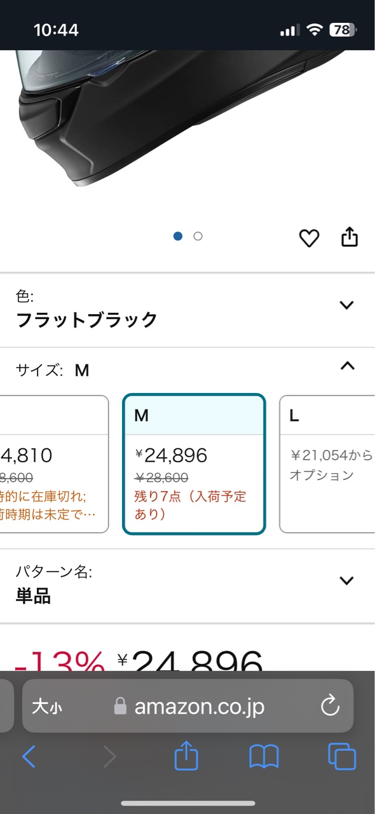The width and height of the screenshot is (375, 814).
Task: Expand the 色 color dropdown chevron
Action: pos(346,305)
